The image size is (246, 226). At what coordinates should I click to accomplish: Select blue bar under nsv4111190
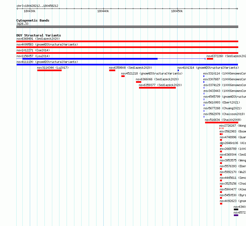pyautogui.click(x=127, y=65)
